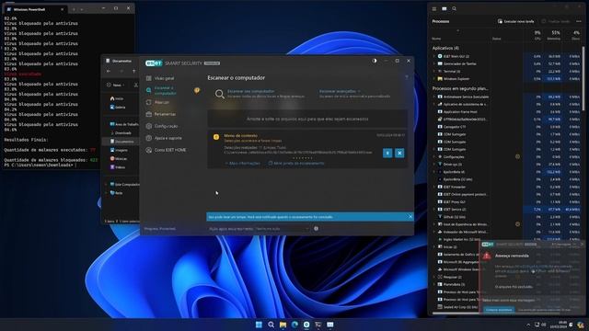
Task: Open Microsoft Edge from taskbar
Action: (x=294, y=325)
